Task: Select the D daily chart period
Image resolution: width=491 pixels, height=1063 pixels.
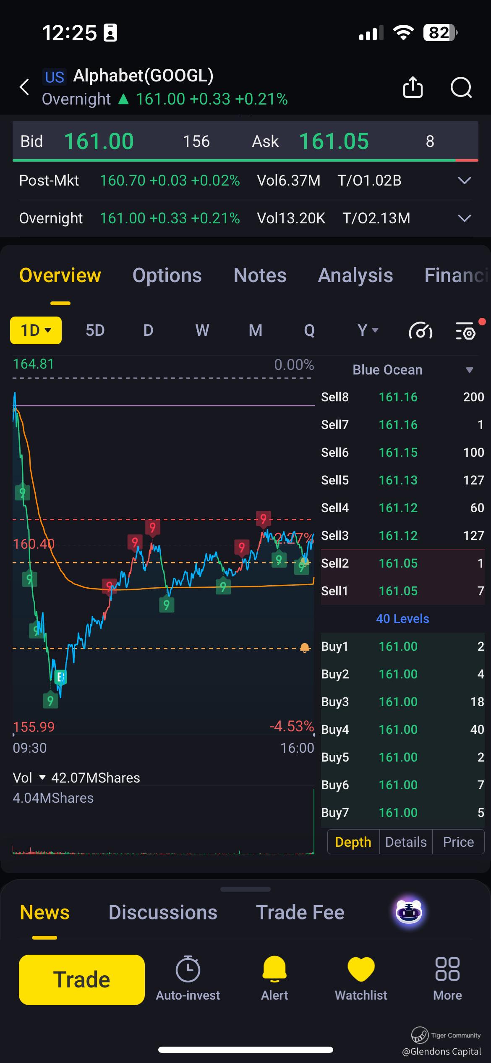Action: (148, 330)
